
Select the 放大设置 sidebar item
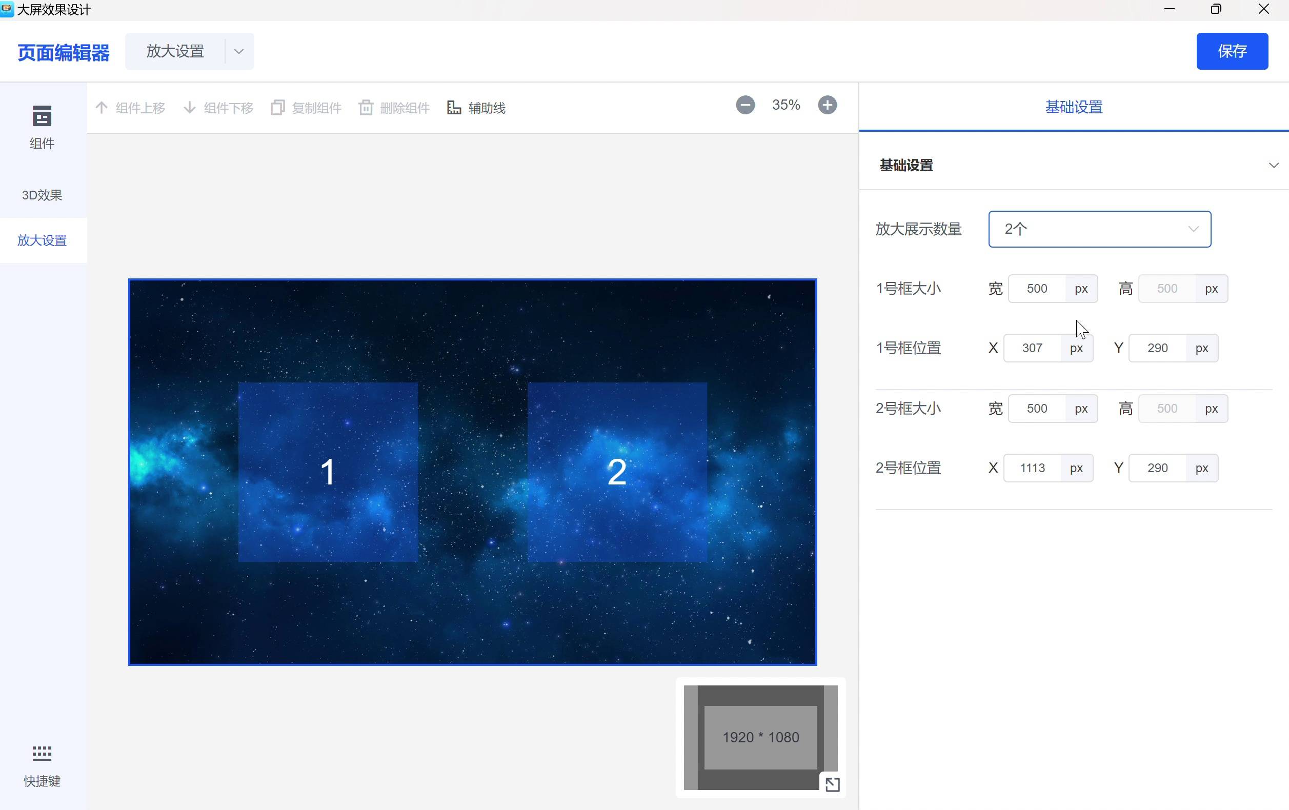[42, 240]
